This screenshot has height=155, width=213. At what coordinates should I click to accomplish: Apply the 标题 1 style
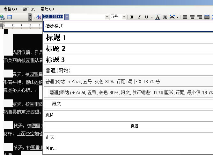point(129,37)
